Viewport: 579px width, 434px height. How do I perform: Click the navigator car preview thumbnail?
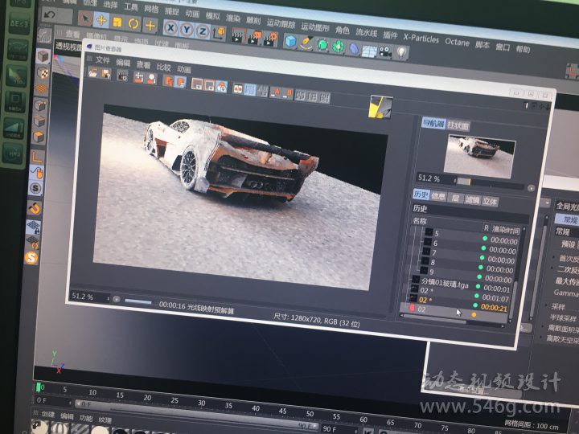[x=478, y=149]
